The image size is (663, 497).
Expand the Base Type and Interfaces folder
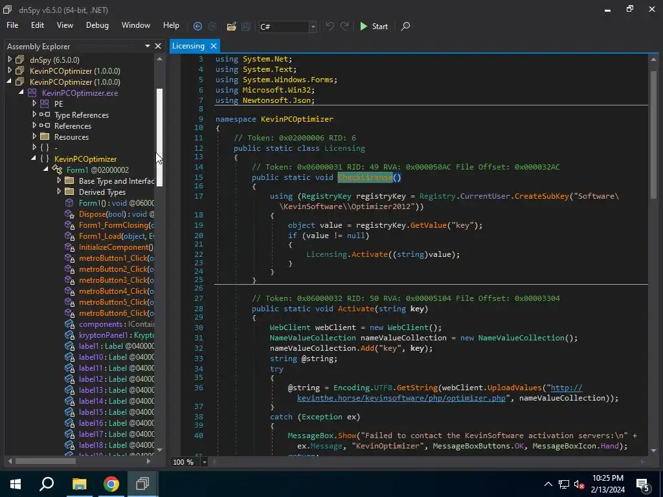(x=59, y=181)
